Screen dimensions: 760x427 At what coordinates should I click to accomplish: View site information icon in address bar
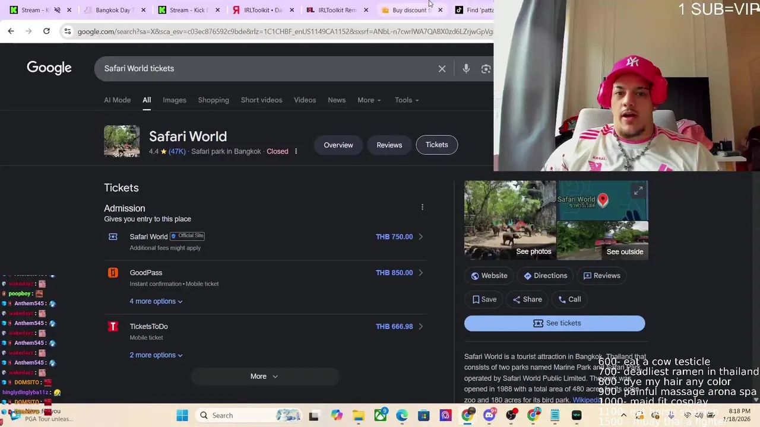pyautogui.click(x=68, y=31)
